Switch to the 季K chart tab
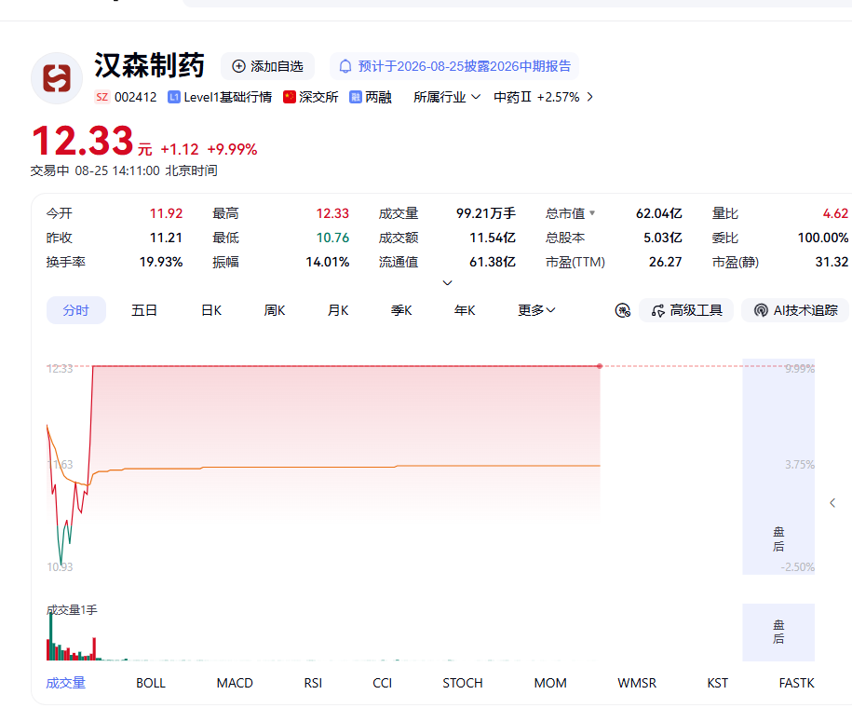Image resolution: width=852 pixels, height=708 pixels. [401, 310]
